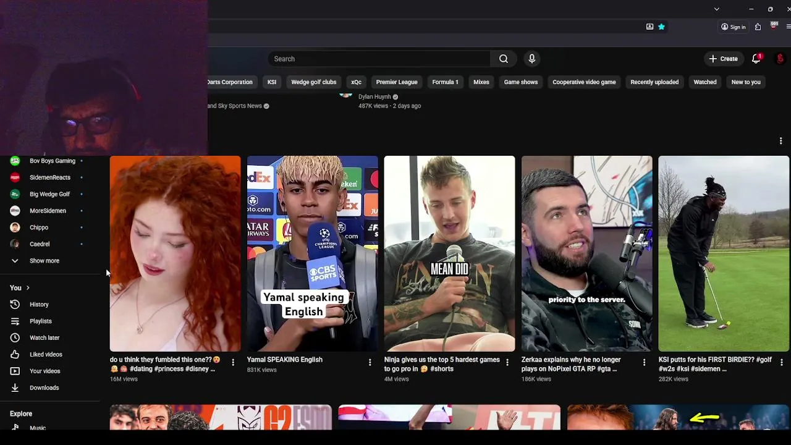Select the Mixes chip
The image size is (791, 445).
(x=481, y=82)
